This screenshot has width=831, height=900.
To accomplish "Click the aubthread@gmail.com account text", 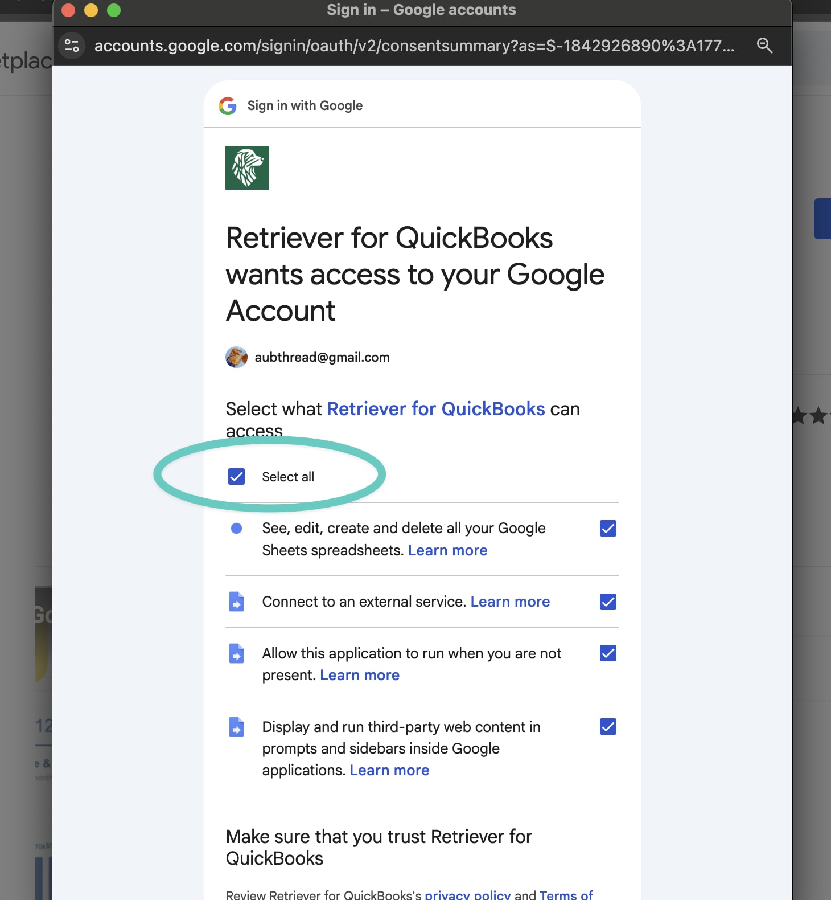I will 322,357.
